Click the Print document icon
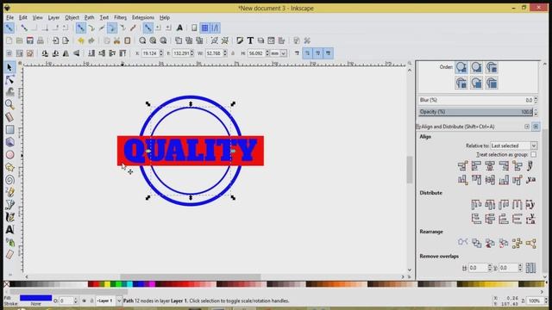Screen dimensions: 552x310 pyautogui.click(x=41, y=40)
